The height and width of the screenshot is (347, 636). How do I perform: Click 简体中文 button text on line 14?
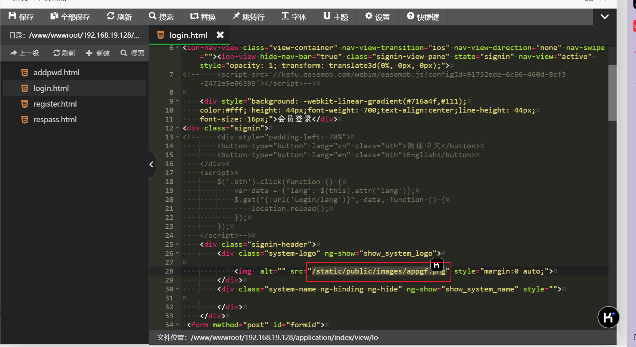point(424,146)
